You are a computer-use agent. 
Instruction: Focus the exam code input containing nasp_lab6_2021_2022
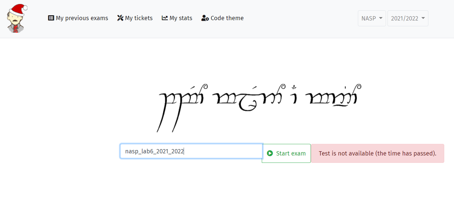(191, 151)
